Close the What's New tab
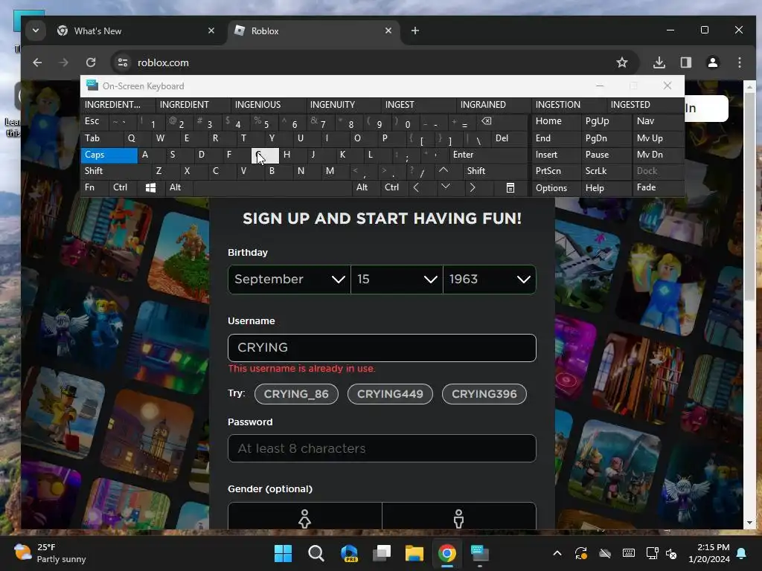 (x=211, y=30)
